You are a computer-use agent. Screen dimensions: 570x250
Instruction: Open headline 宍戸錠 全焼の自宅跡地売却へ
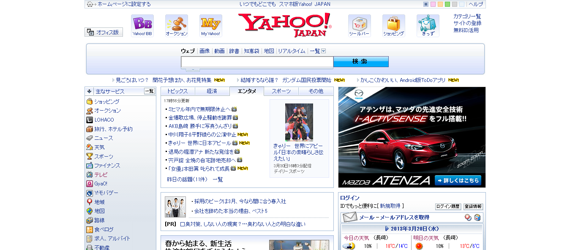tap(202, 160)
